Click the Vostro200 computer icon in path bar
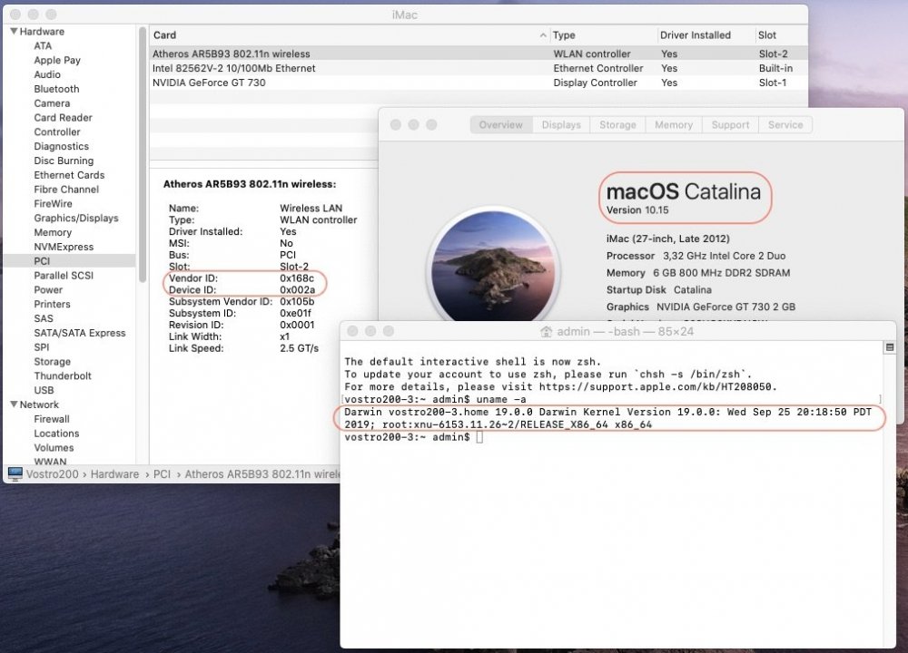Image resolution: width=908 pixels, height=653 pixels. [15, 473]
